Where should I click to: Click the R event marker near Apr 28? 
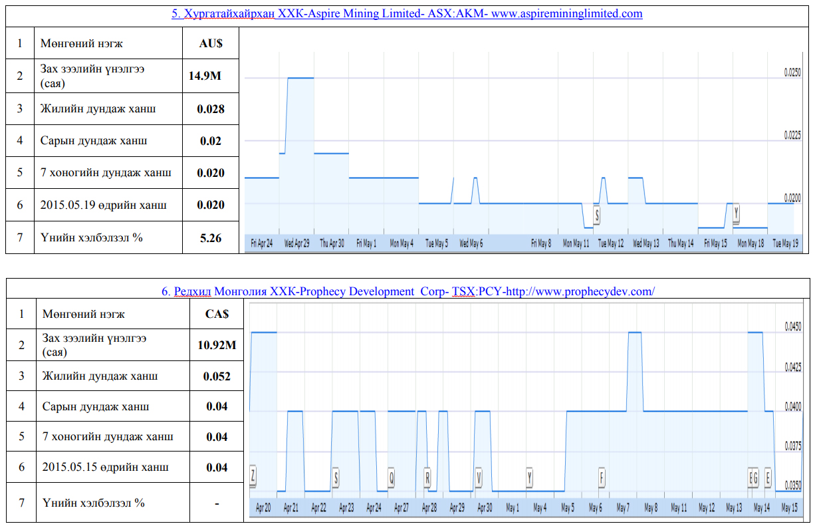[427, 477]
